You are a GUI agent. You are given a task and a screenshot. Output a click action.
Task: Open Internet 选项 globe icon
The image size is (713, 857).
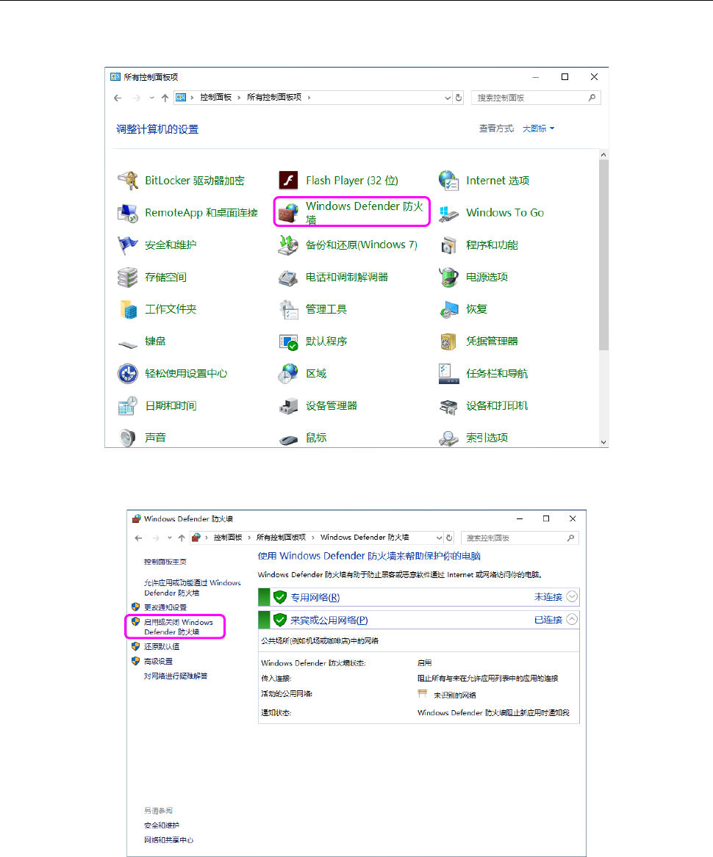point(448,181)
